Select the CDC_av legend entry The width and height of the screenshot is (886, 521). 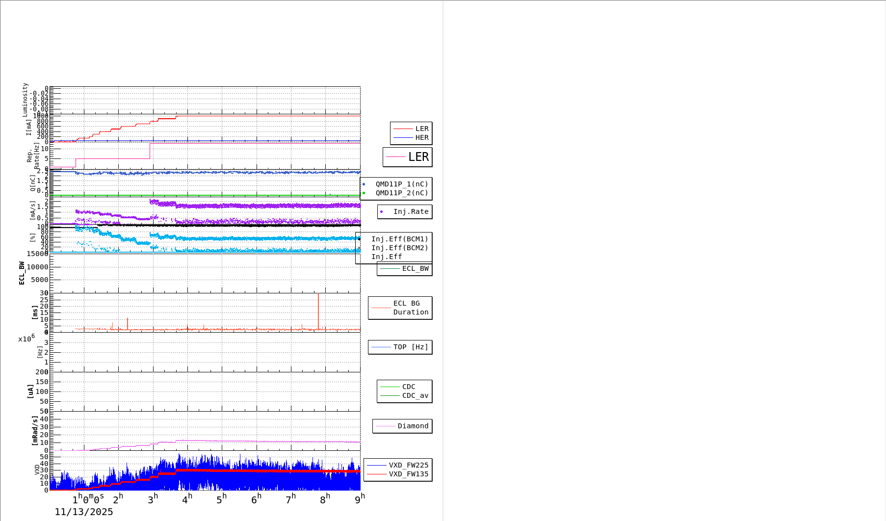[x=405, y=396]
